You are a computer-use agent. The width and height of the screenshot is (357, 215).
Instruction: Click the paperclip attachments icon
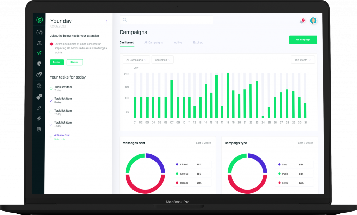tap(39, 118)
